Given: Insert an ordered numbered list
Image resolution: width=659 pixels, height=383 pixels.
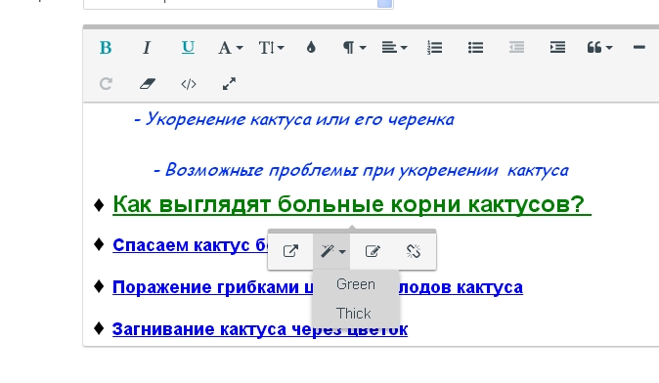Looking at the screenshot, I should coord(434,48).
